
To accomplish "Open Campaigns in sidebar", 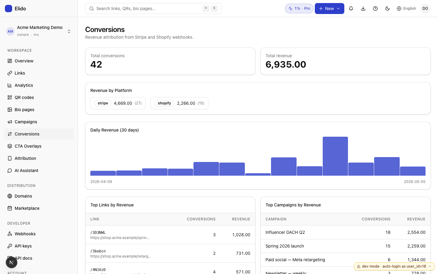I will click(x=39, y=122).
